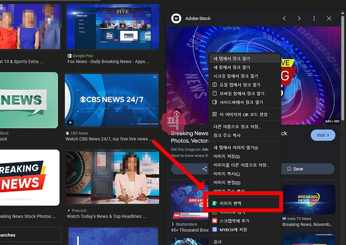Choose 'MYBOX에 저장' in context menu

pos(245,229)
